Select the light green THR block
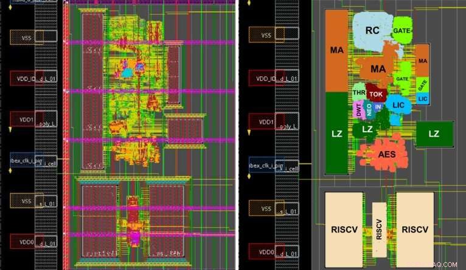Viewport: 466px width, 270px height. [359, 92]
